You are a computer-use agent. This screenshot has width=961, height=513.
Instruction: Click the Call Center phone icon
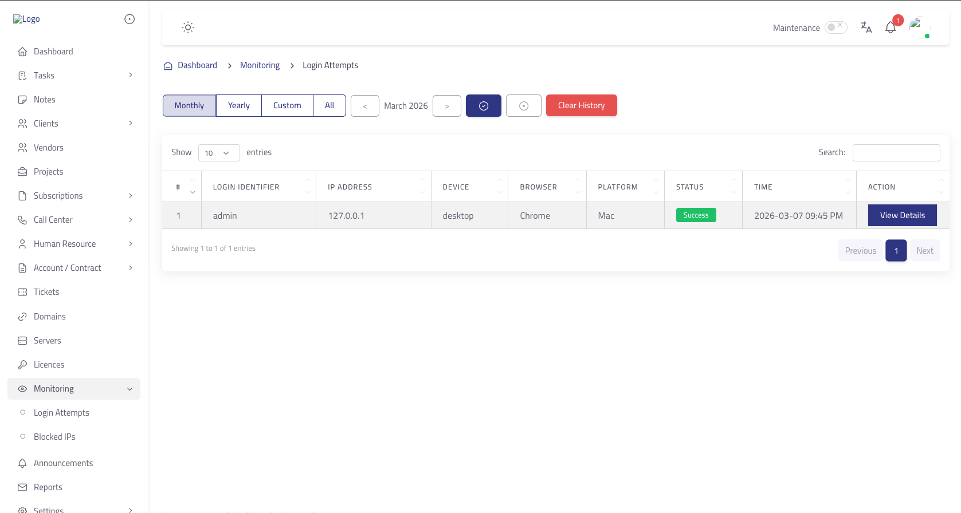(x=22, y=220)
